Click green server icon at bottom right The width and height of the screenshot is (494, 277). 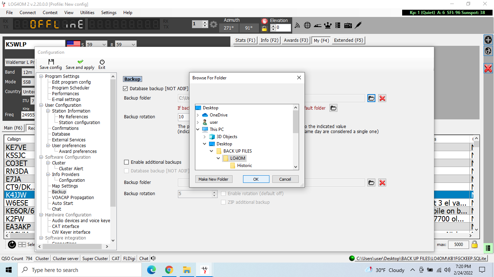[488, 248]
